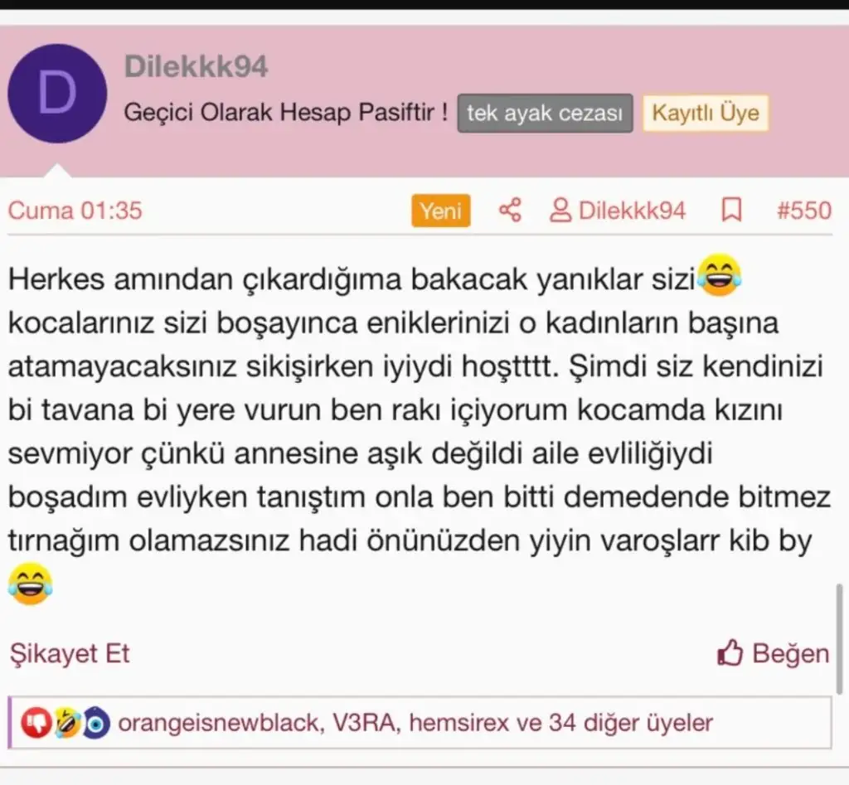Click the Yeni new-post badge
This screenshot has height=785, width=849.
point(441,211)
